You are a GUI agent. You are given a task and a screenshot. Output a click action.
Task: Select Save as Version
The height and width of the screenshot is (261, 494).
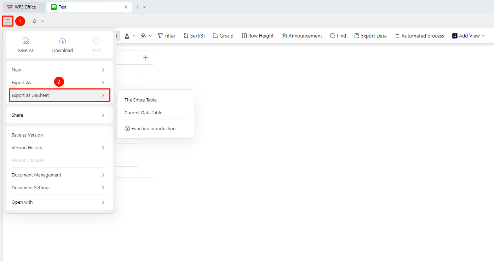point(59,135)
